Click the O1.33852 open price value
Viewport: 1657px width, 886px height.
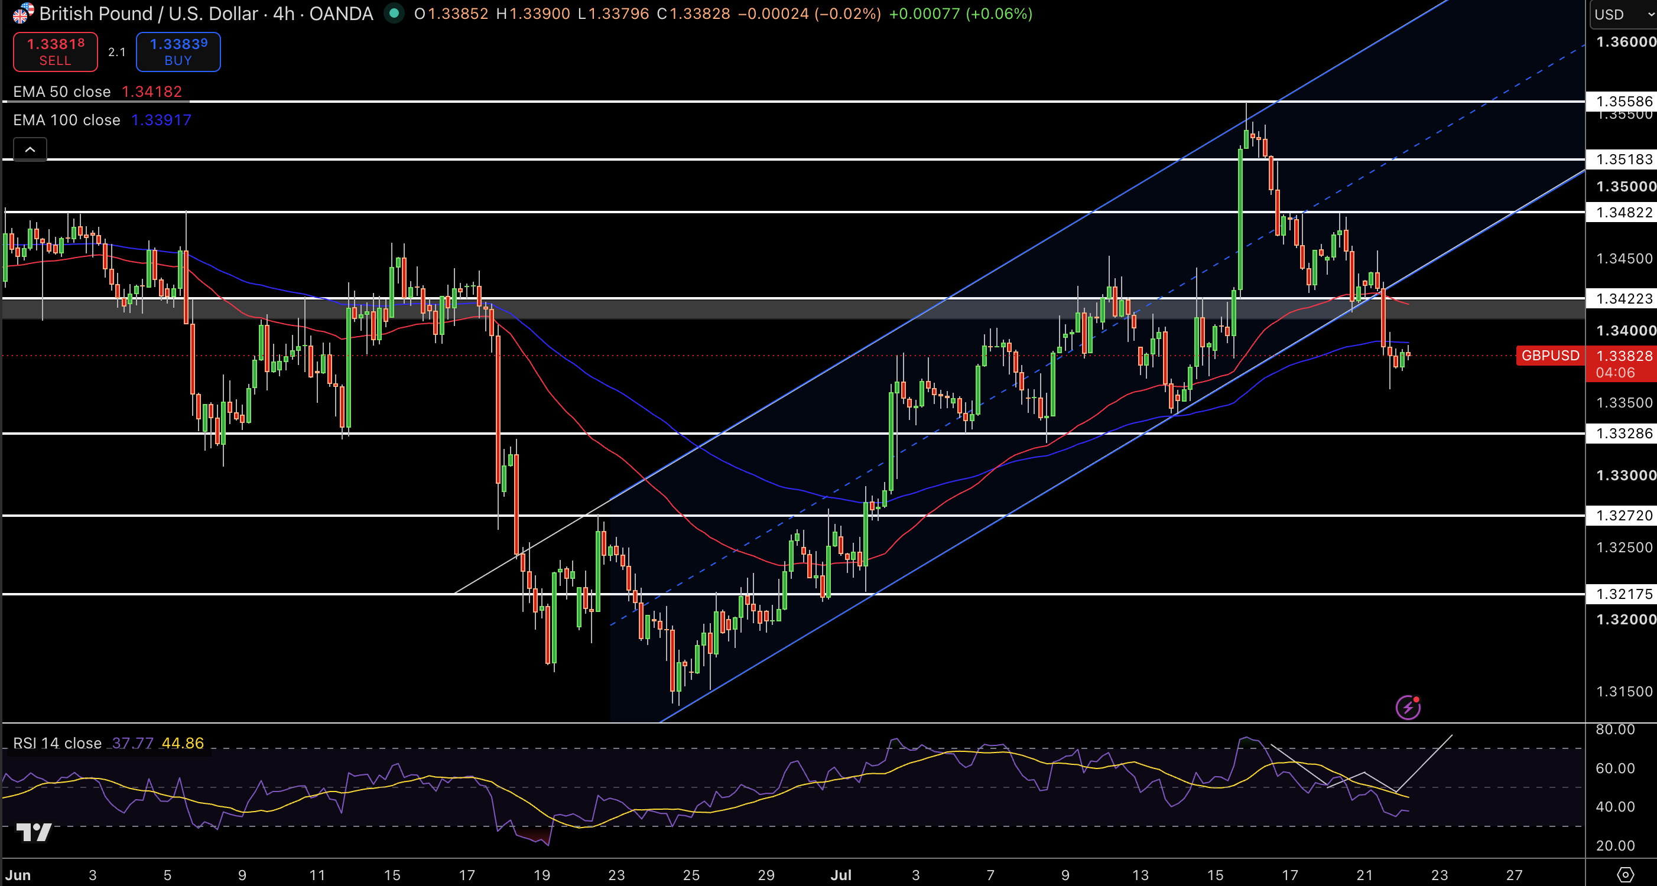[x=451, y=14]
